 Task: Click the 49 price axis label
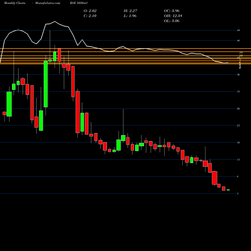(238, 30)
